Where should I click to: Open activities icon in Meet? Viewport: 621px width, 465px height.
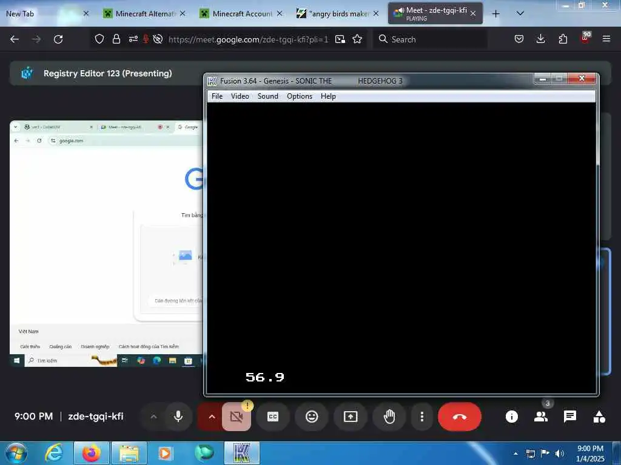599,417
